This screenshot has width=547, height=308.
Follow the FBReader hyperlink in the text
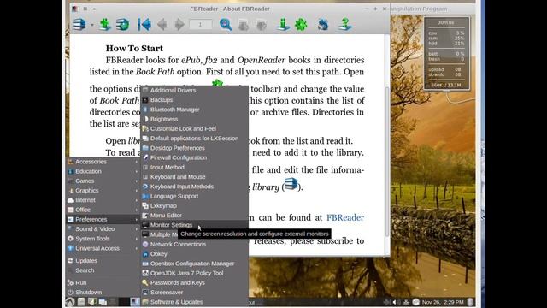tap(345, 217)
